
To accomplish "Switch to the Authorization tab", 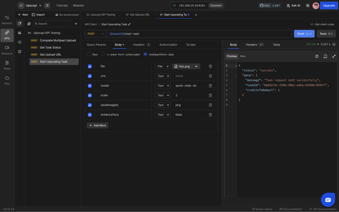I will click(168, 45).
